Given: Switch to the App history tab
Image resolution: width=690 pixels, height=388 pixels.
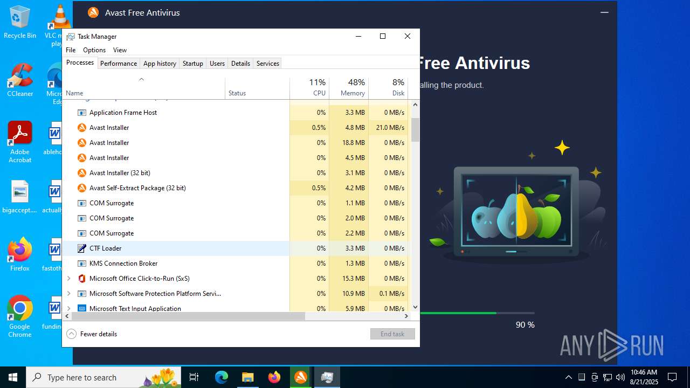Looking at the screenshot, I should (160, 64).
